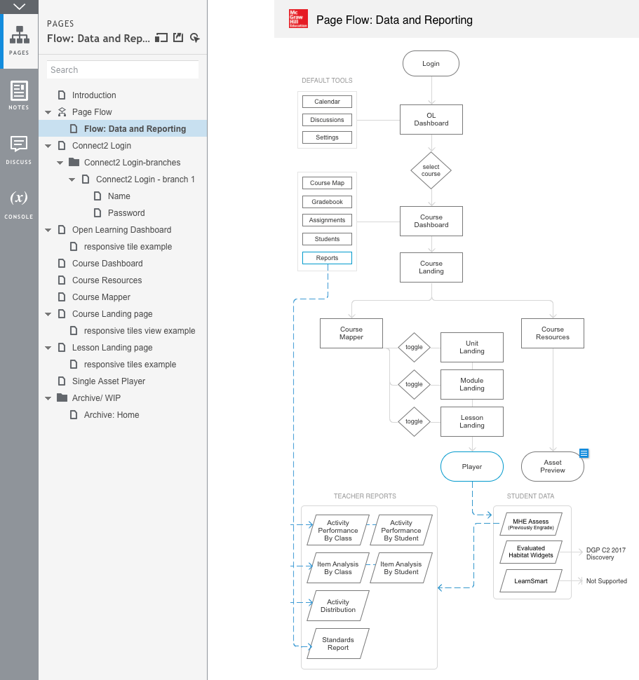Click Activity Performance By Class report
639x680 pixels.
(x=338, y=530)
